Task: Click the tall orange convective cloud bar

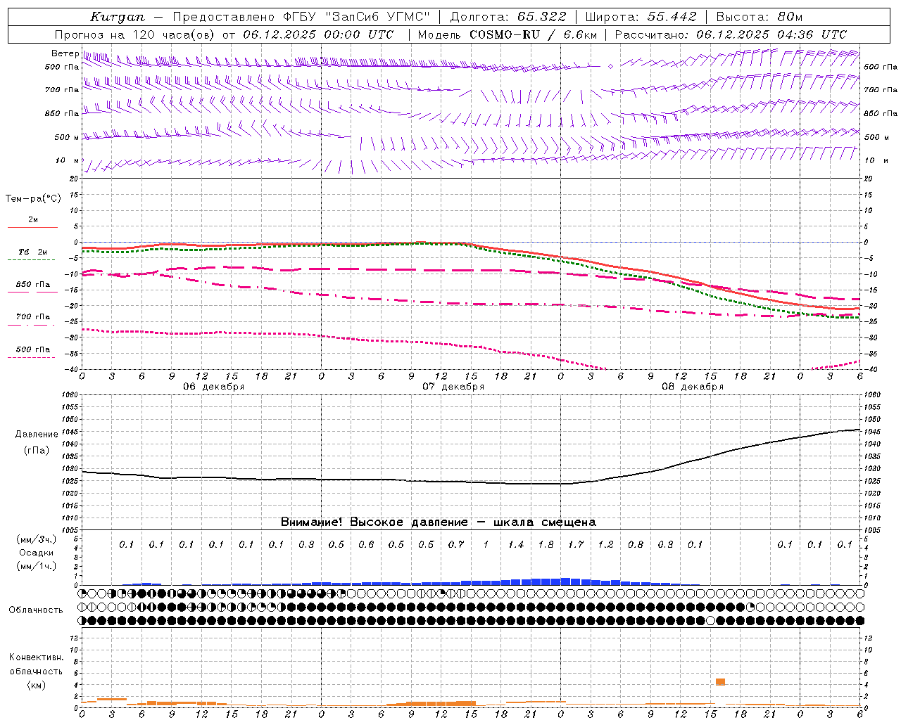Action: (x=720, y=682)
